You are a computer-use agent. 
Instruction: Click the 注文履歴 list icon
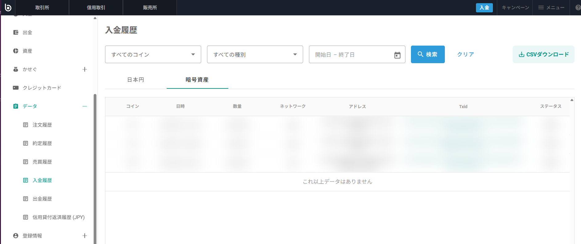pos(26,125)
